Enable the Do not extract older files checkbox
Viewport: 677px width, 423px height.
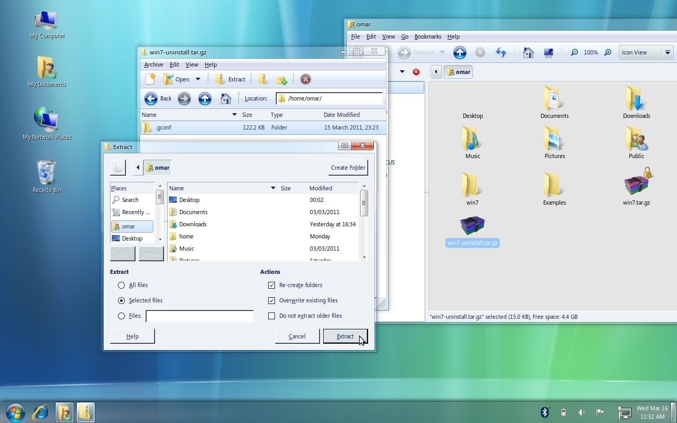coord(272,316)
